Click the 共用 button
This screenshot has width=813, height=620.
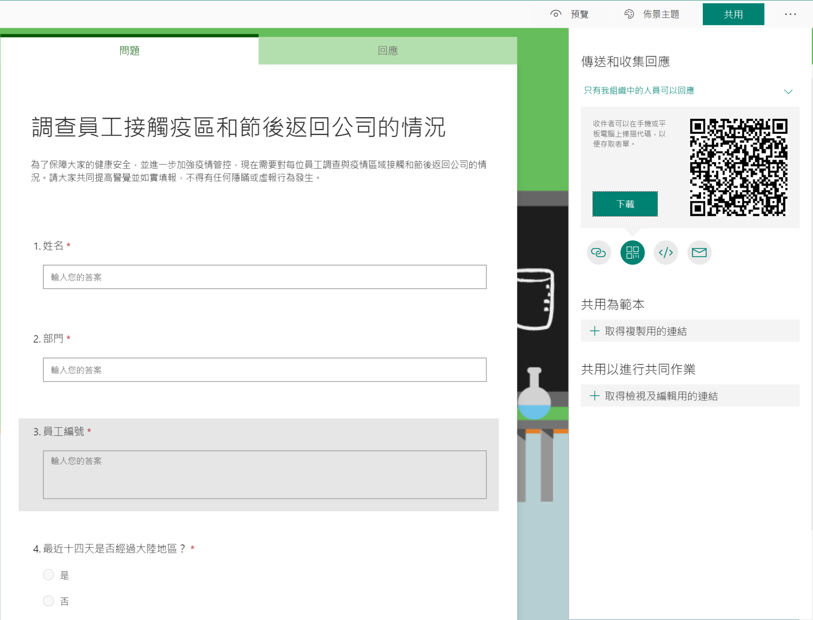(733, 14)
